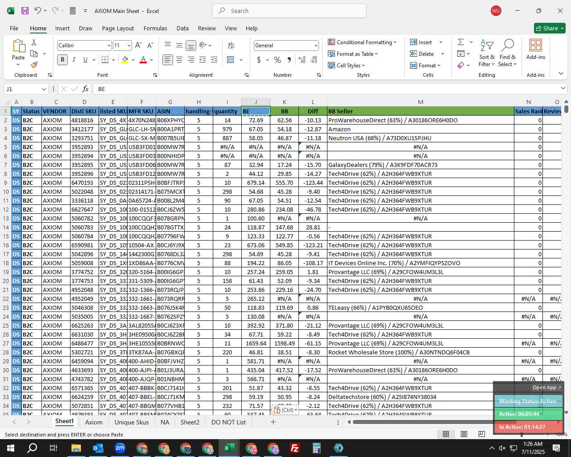Click Sort & Filter button
The image size is (571, 457).
coord(487,53)
